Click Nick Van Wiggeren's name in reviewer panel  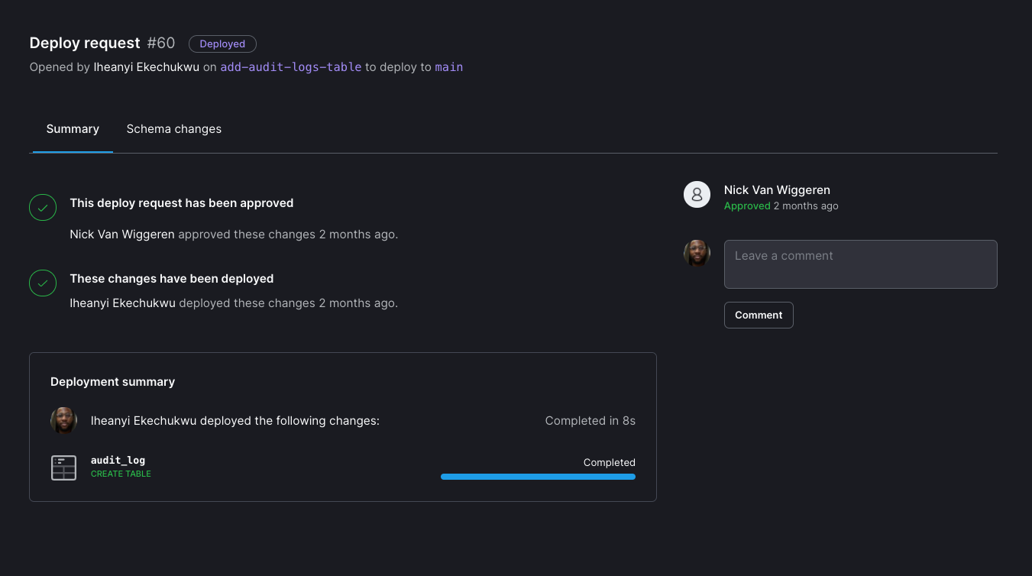(777, 190)
